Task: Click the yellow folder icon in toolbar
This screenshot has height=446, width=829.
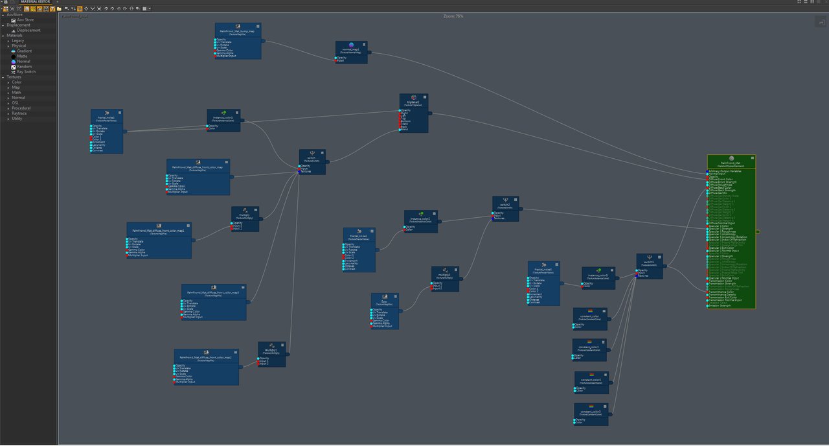Action: (x=59, y=9)
